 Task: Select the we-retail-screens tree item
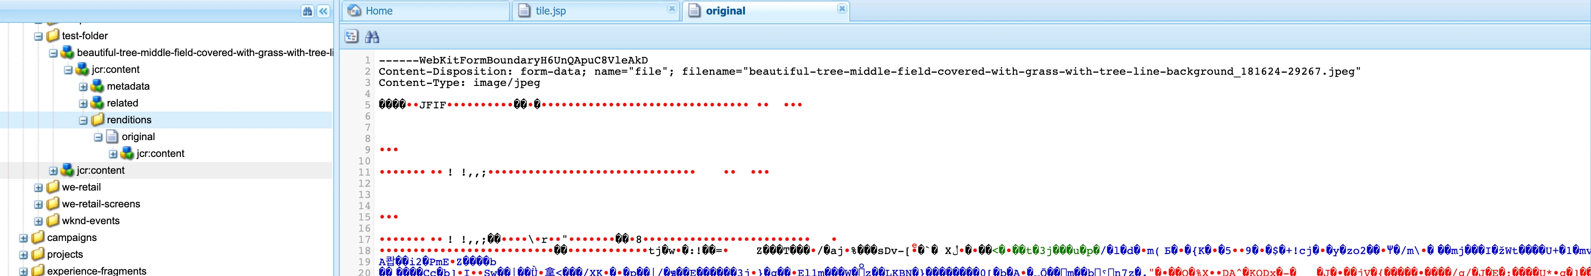(100, 204)
